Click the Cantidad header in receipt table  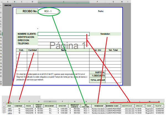33,50
